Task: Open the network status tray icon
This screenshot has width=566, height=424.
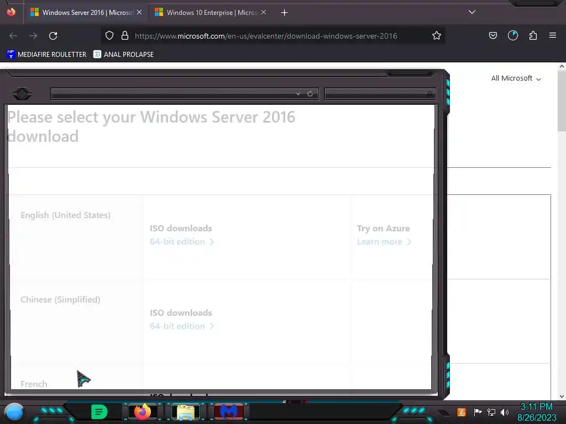Action: (491, 412)
